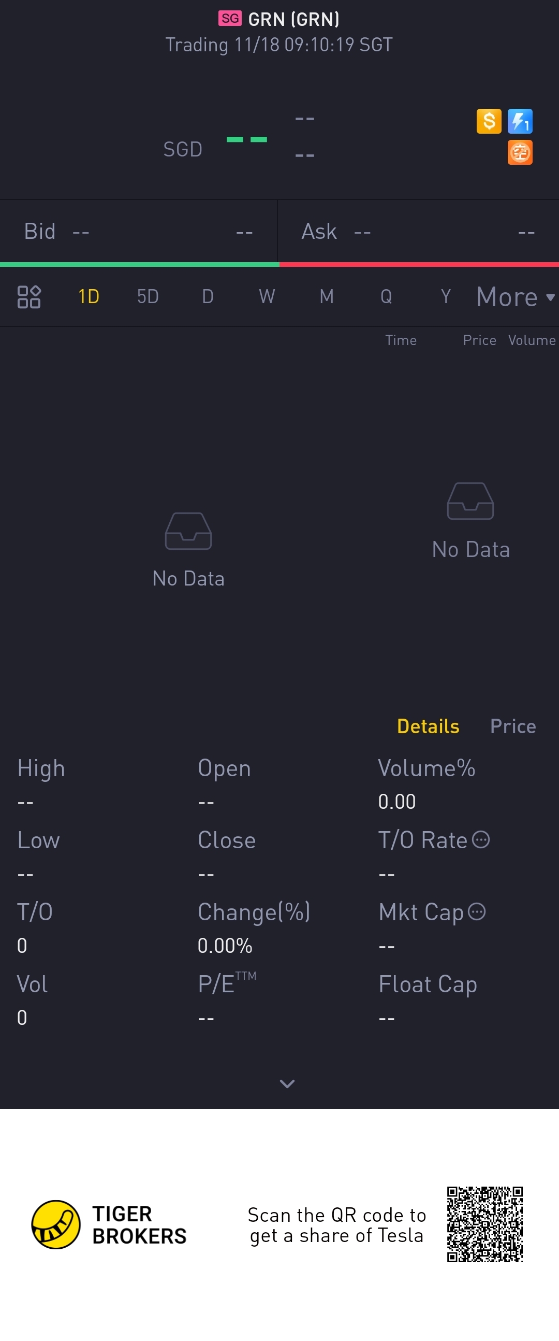Tap the Tesla share QR code
The height and width of the screenshot is (1341, 559).
pyautogui.click(x=484, y=1224)
